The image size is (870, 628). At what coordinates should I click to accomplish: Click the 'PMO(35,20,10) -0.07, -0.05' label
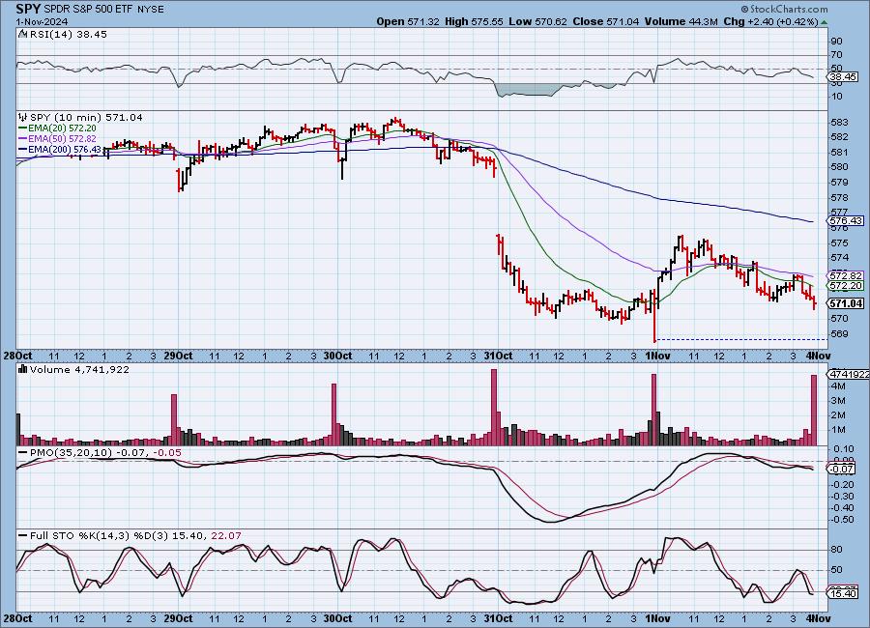click(105, 453)
